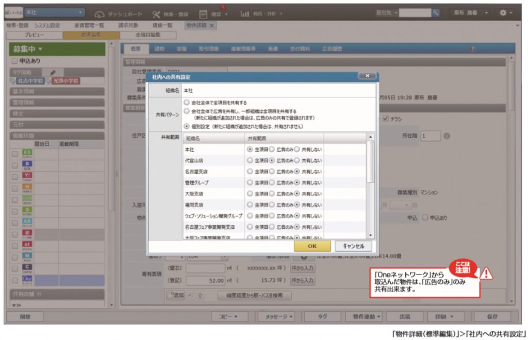Open the ダッシュボード gauge icon

[x=100, y=14]
